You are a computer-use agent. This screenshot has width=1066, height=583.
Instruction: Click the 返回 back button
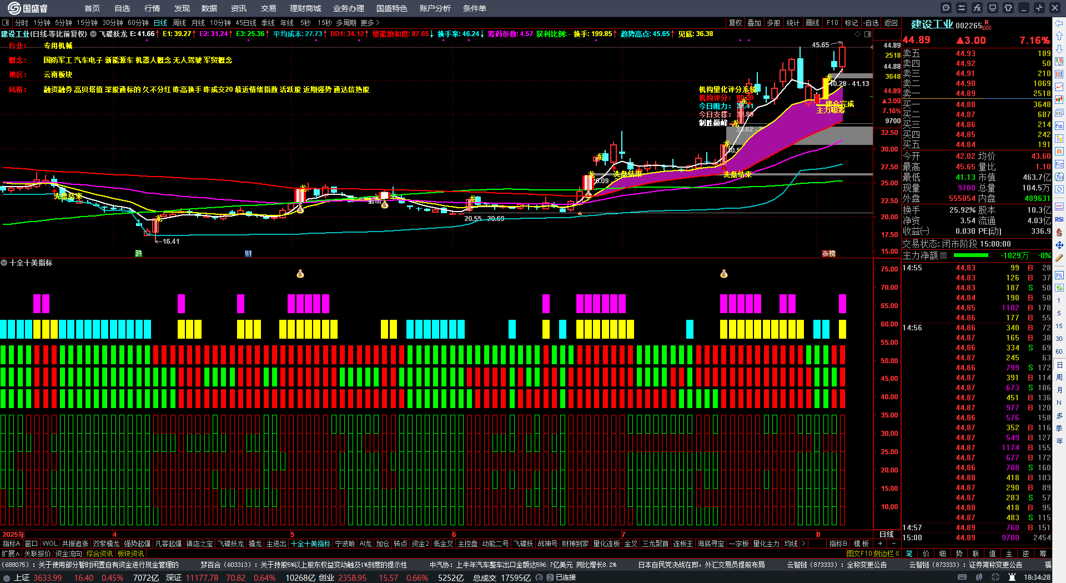click(891, 23)
